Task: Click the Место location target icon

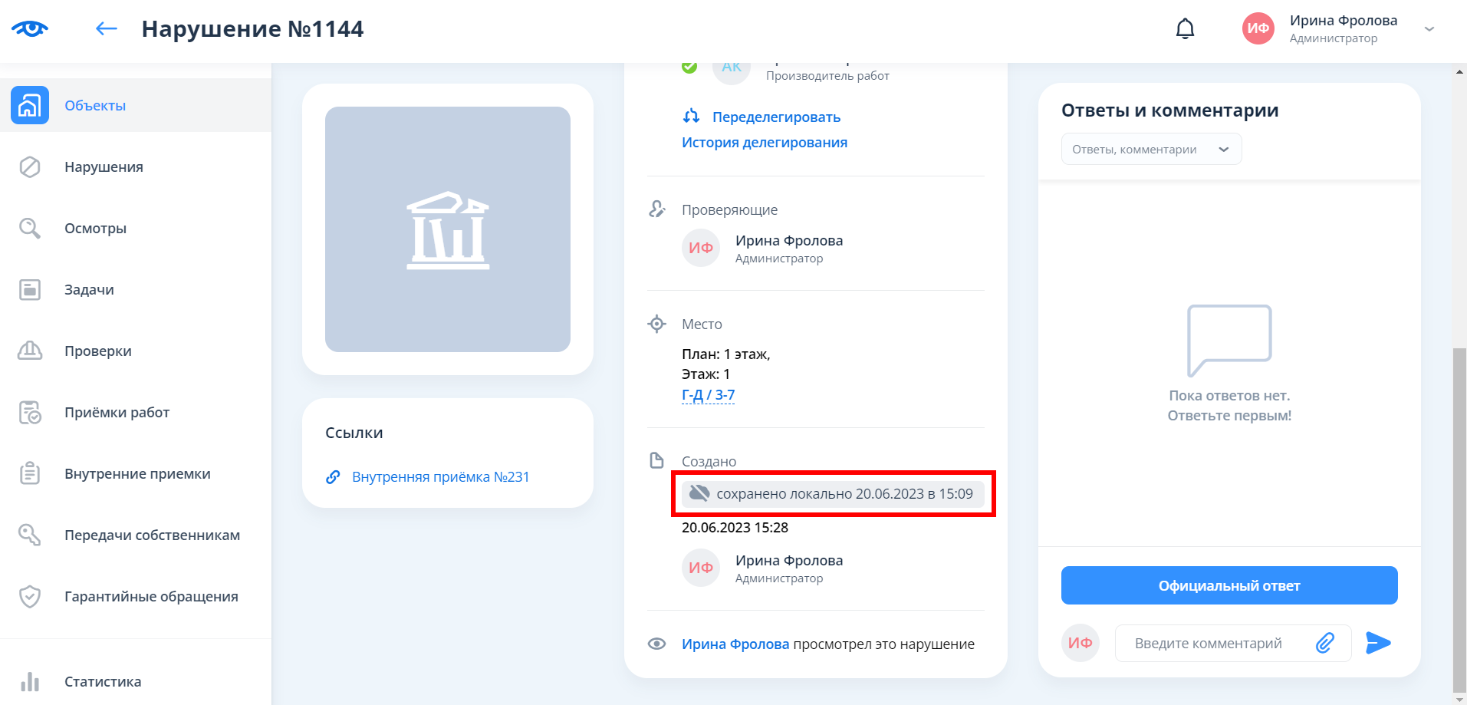Action: coord(656,324)
